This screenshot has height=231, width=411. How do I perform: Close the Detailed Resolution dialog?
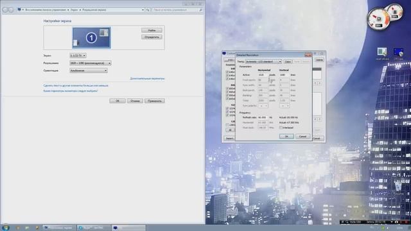[x=308, y=55]
